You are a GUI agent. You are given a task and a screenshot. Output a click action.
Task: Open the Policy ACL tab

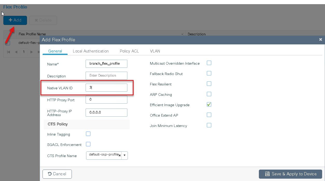(129, 51)
